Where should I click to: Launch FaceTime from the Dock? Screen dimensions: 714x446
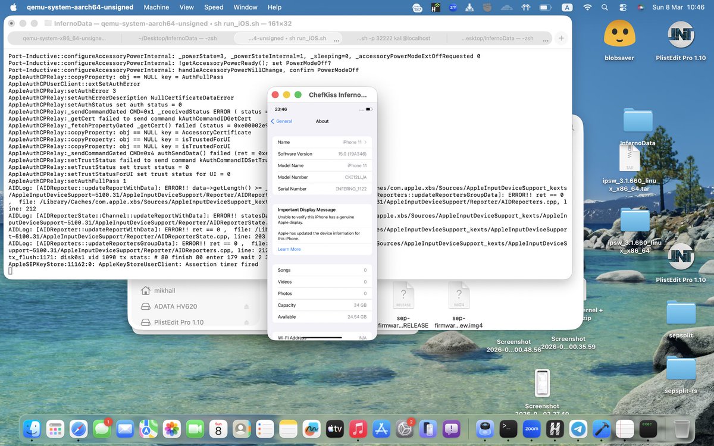coord(195,429)
